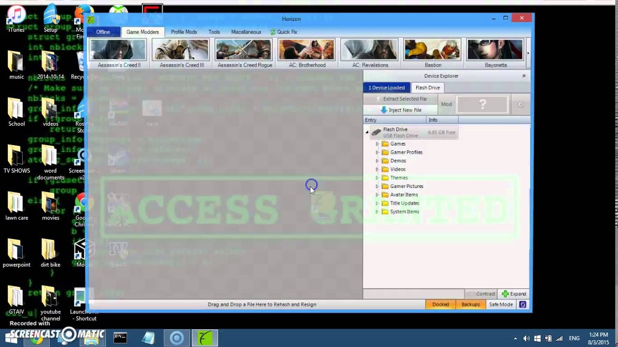Image resolution: width=618 pixels, height=347 pixels.
Task: Select the System Items folder icon
Action: [x=385, y=212]
